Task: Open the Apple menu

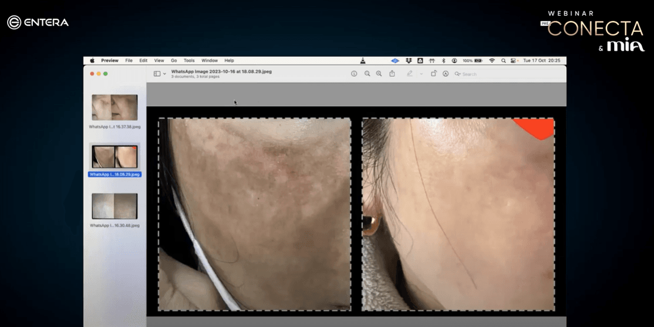Action: 92,60
